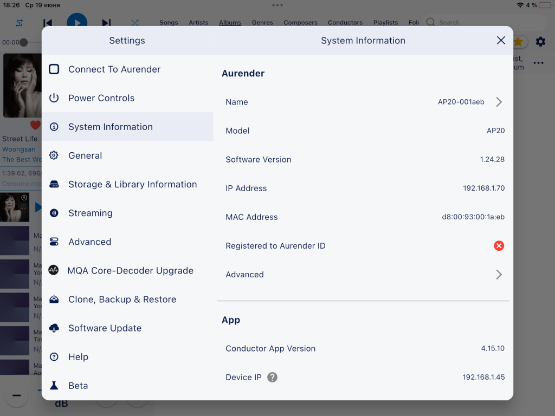Click the Beta flask icon
The width and height of the screenshot is (555, 416).
pos(54,385)
